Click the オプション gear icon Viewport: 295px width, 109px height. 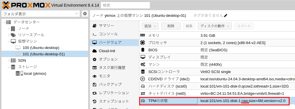95,59
